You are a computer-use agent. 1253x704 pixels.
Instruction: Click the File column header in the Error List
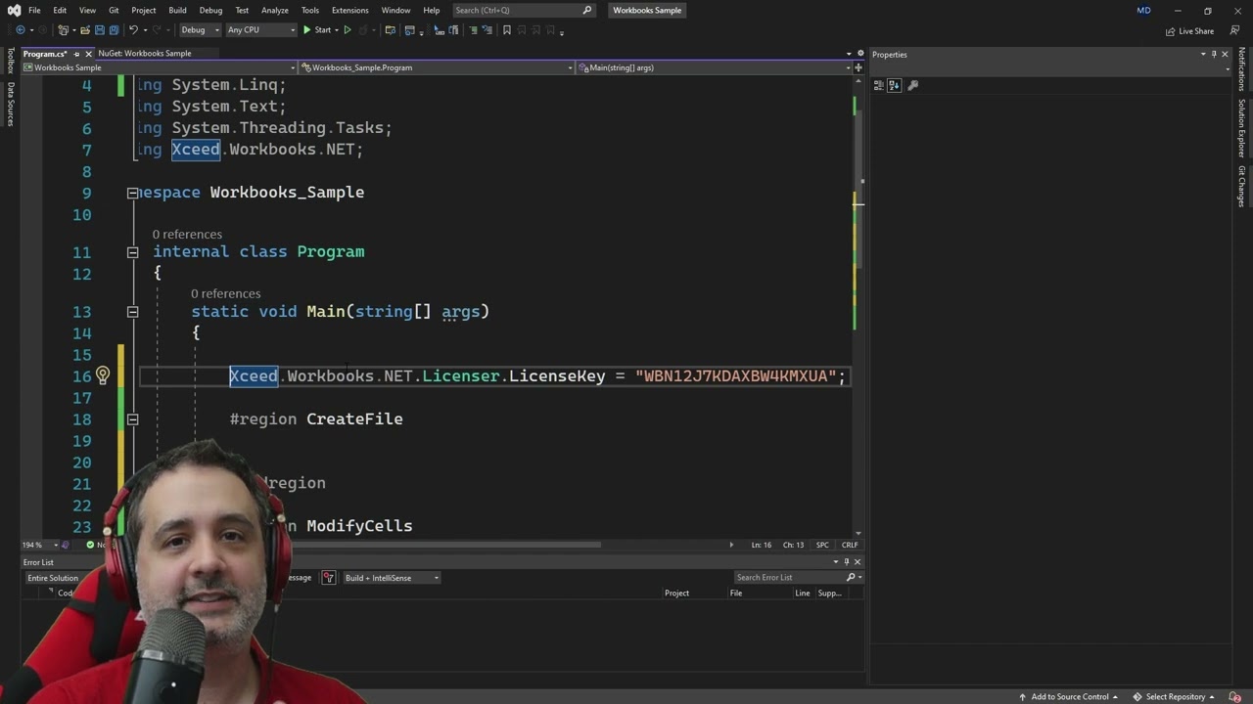click(x=735, y=594)
